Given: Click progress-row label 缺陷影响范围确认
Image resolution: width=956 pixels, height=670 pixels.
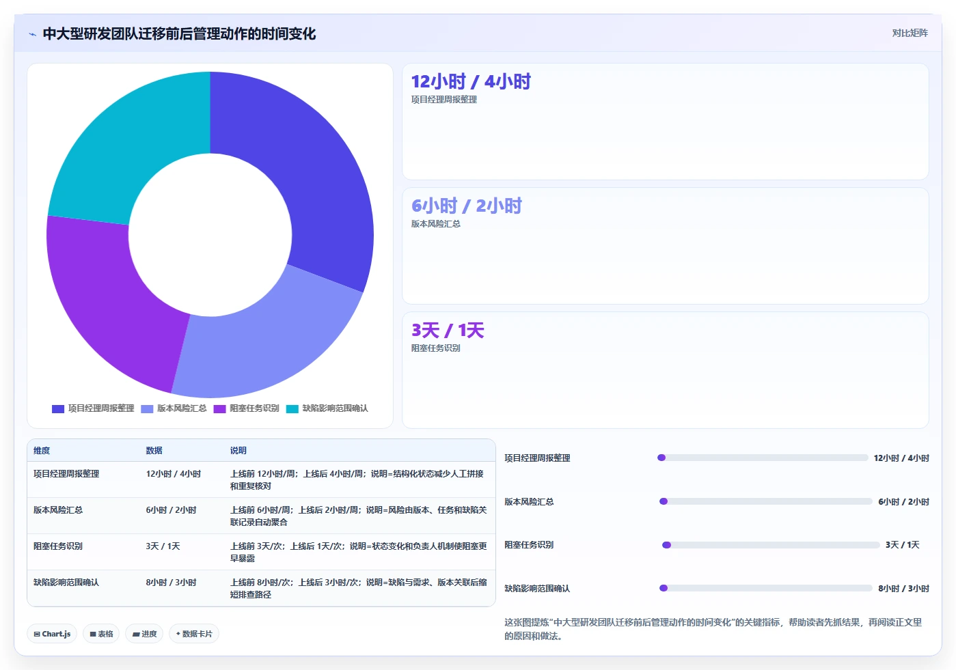Looking at the screenshot, I should [x=537, y=589].
